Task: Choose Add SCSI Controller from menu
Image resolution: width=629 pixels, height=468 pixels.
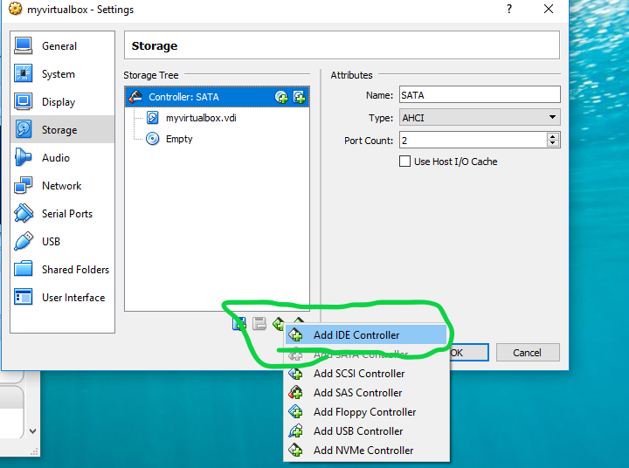Action: (358, 374)
